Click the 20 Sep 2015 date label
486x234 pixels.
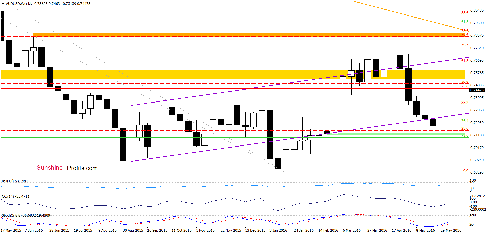point(157,230)
